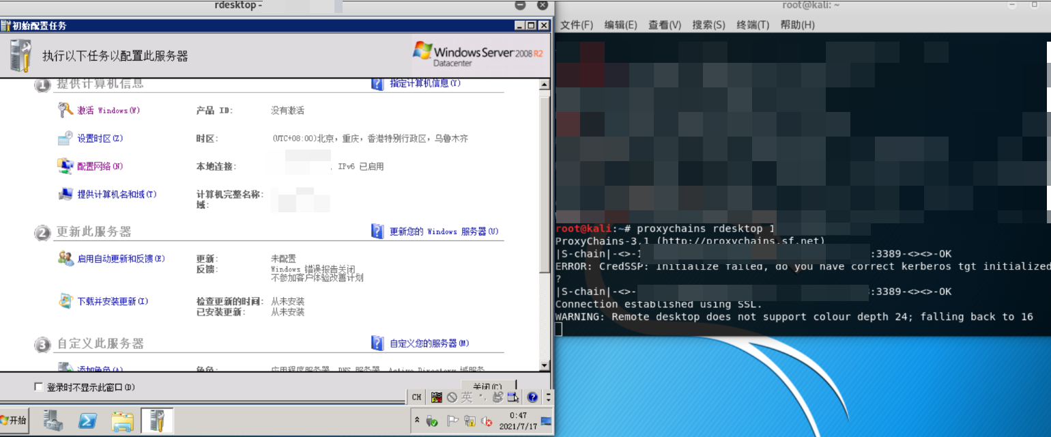
Task: Click the 开始 Start button
Action: (14, 420)
